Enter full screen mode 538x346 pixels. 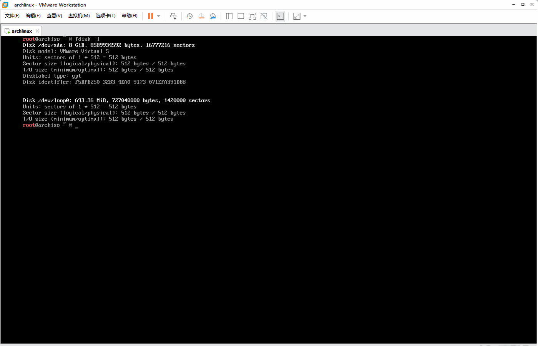pyautogui.click(x=252, y=16)
